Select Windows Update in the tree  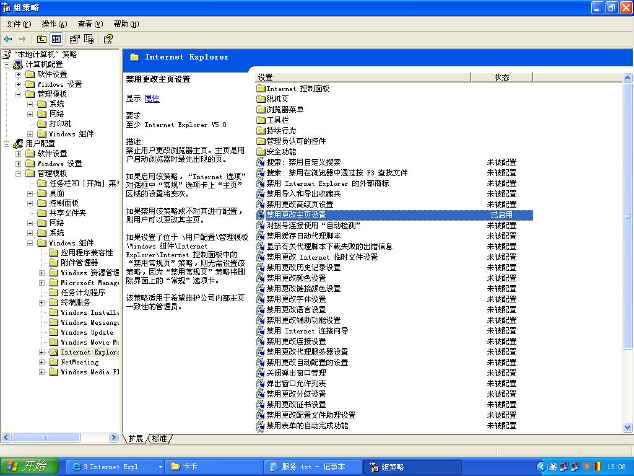pos(87,332)
